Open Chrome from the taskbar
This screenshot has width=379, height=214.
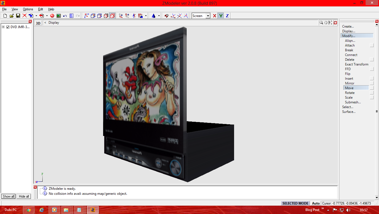coord(28,210)
